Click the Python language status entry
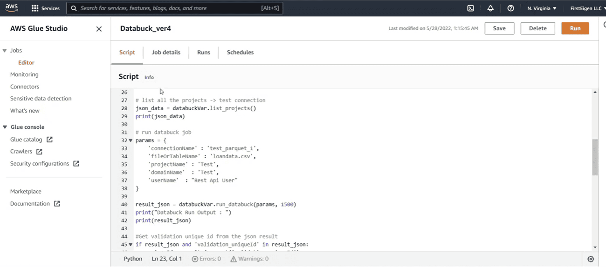The height and width of the screenshot is (267, 606). point(133,259)
